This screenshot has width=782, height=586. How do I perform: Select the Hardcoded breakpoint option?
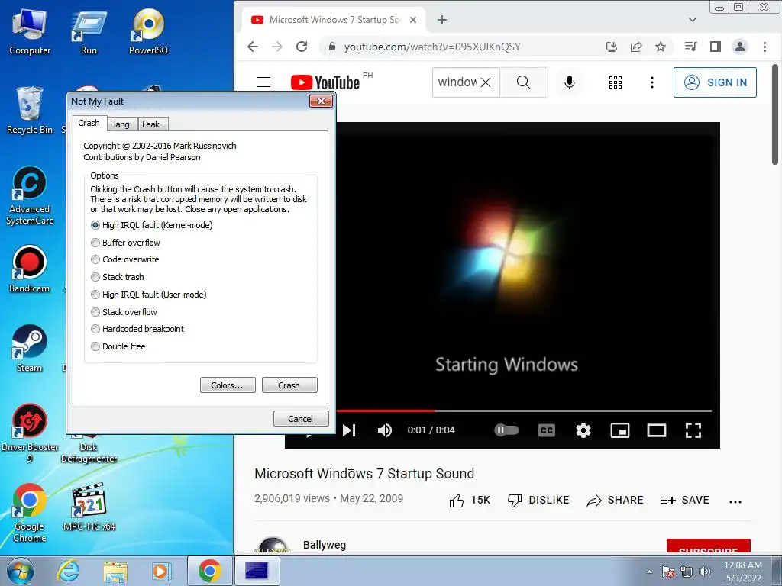(x=95, y=329)
